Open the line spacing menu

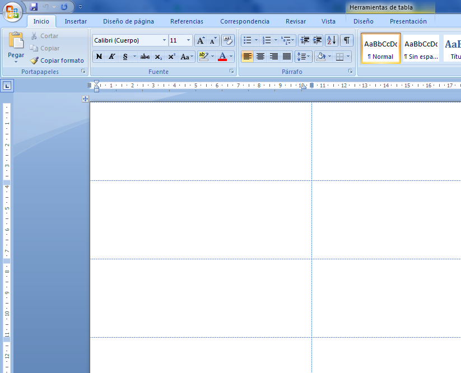[x=304, y=57]
